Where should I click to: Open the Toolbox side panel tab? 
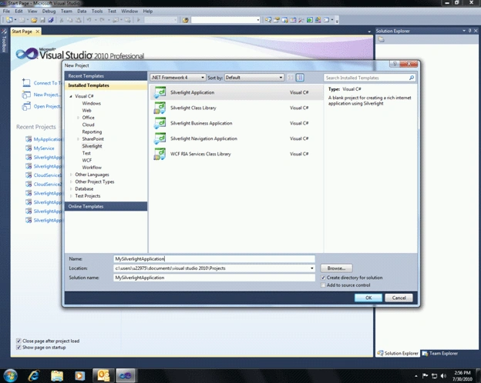click(4, 41)
